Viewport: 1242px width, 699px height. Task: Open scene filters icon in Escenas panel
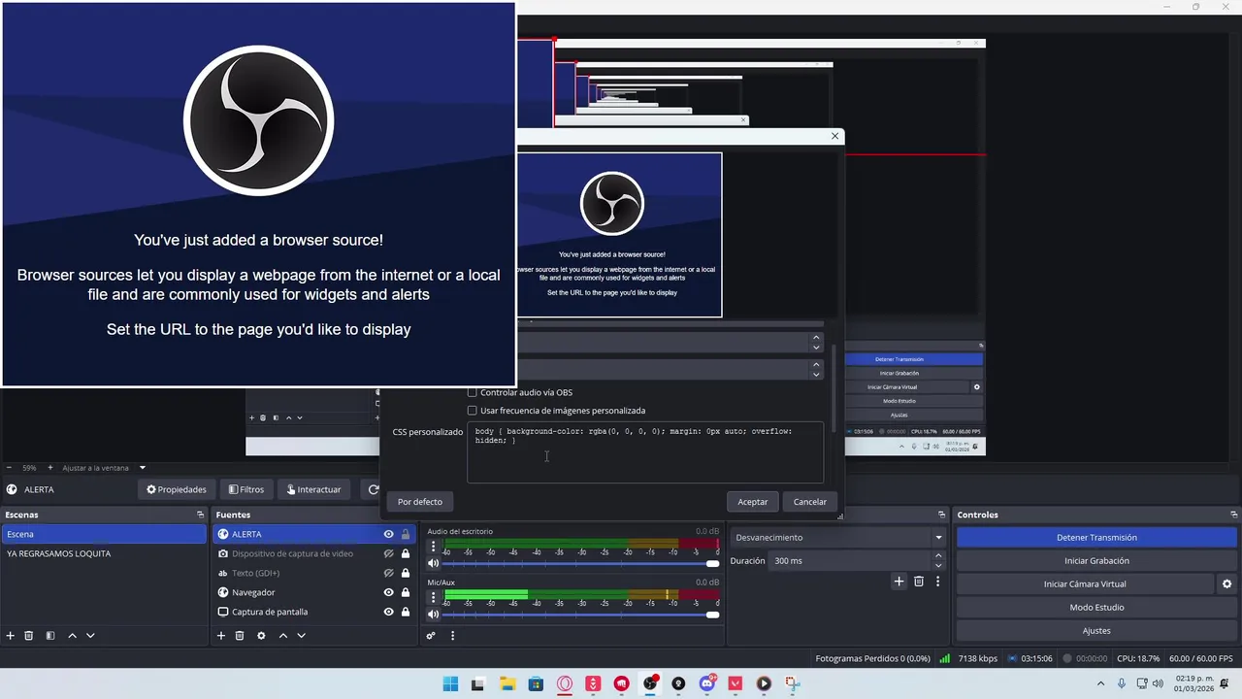coord(50,636)
